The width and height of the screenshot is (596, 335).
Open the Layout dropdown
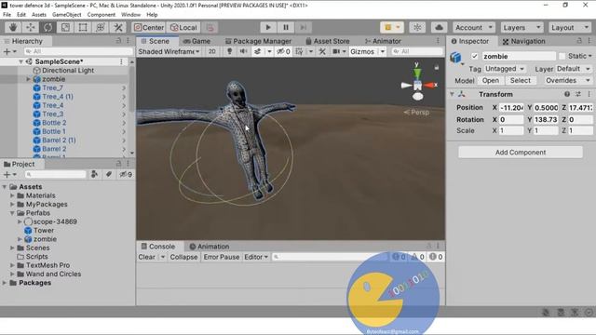pos(569,27)
